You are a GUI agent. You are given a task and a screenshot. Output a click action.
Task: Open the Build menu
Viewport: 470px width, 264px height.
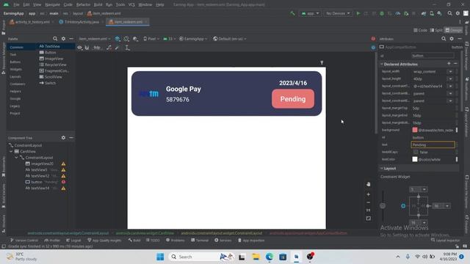coord(98,4)
